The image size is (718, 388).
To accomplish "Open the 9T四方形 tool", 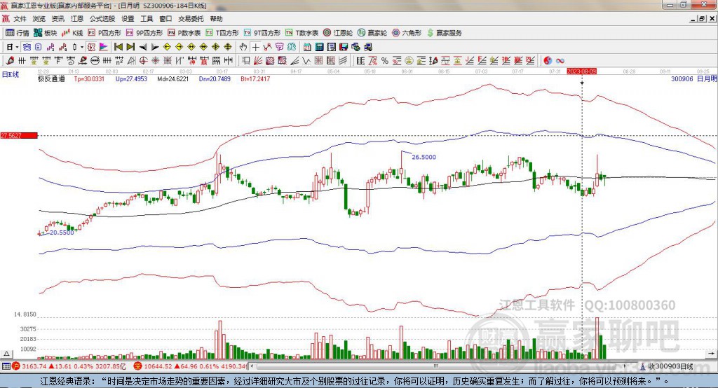I will coord(262,33).
